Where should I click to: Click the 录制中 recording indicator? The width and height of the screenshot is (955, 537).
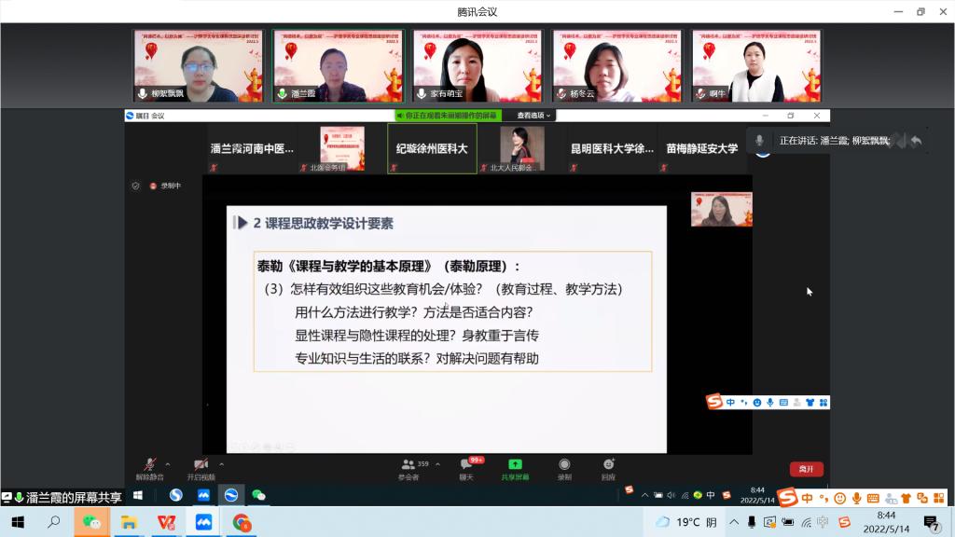pos(166,186)
